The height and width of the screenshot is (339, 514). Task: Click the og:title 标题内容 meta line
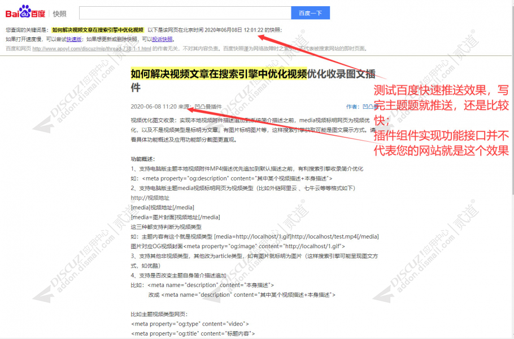(x=193, y=334)
